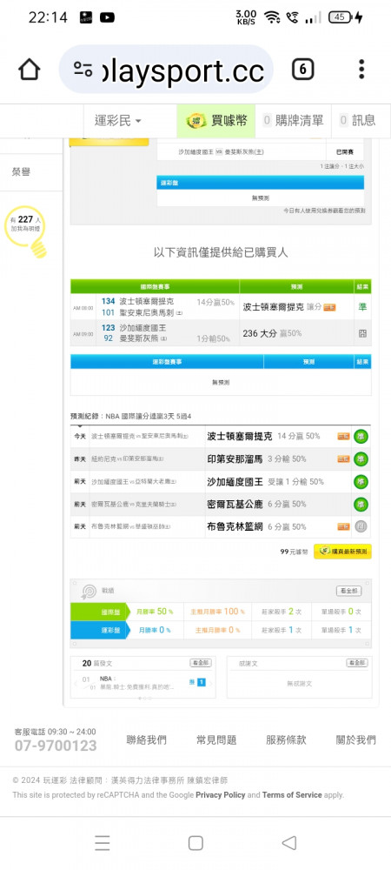Open the 常見問題 footer link
The image size is (391, 870).
point(216,739)
